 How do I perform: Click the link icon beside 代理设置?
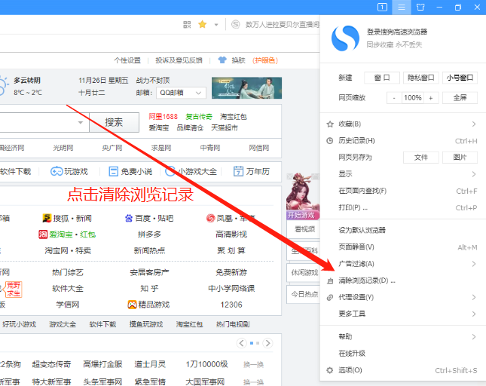coord(330,297)
